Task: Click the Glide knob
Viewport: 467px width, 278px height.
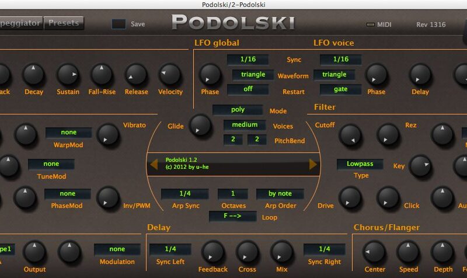Action: tap(201, 124)
